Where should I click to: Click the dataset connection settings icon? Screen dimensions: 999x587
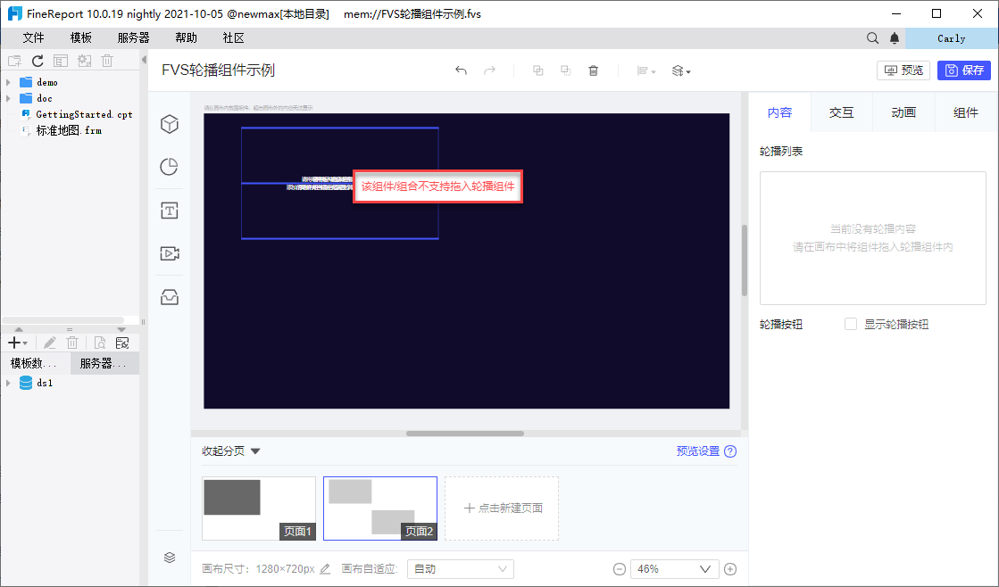pos(122,343)
